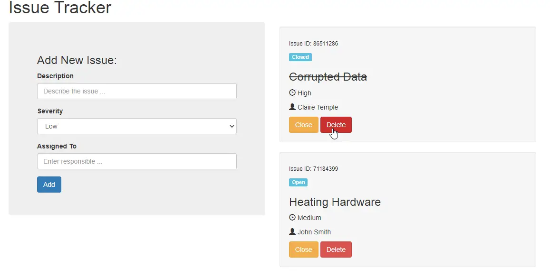Image resolution: width=550 pixels, height=277 pixels.
Task: Click the Closed status badge
Action: point(300,57)
